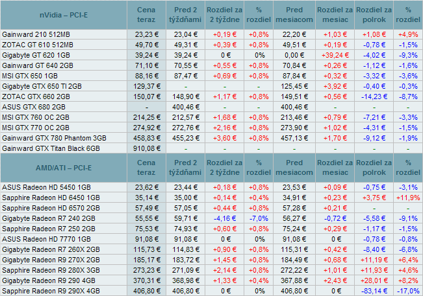Screen dimensions: 423x296
Task: Select 'Sapphire Radeon HD 6570 2GB' name
Action: 51,208
